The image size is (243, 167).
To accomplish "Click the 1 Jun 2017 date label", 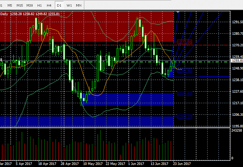I will pos(136,164).
